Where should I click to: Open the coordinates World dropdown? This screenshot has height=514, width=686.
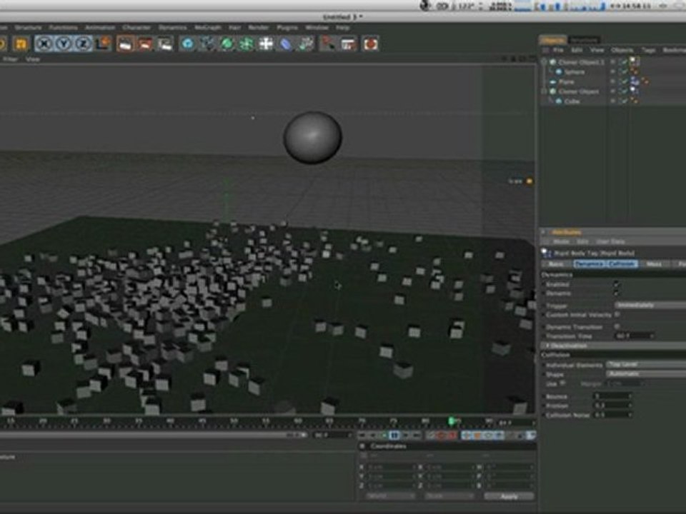point(390,496)
